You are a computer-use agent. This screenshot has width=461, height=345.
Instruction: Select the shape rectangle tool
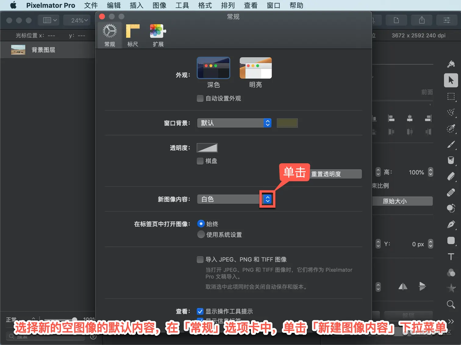click(x=451, y=241)
